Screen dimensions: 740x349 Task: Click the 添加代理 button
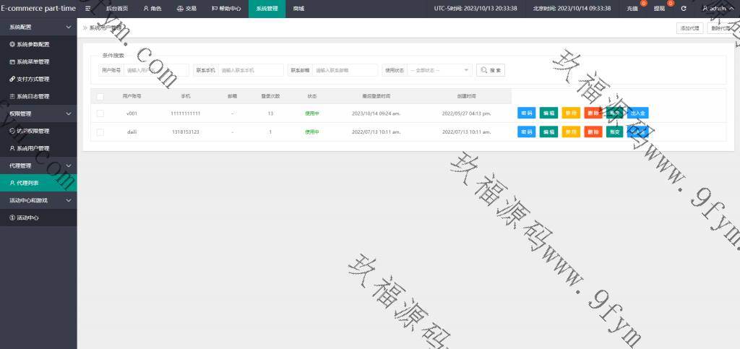pyautogui.click(x=689, y=28)
